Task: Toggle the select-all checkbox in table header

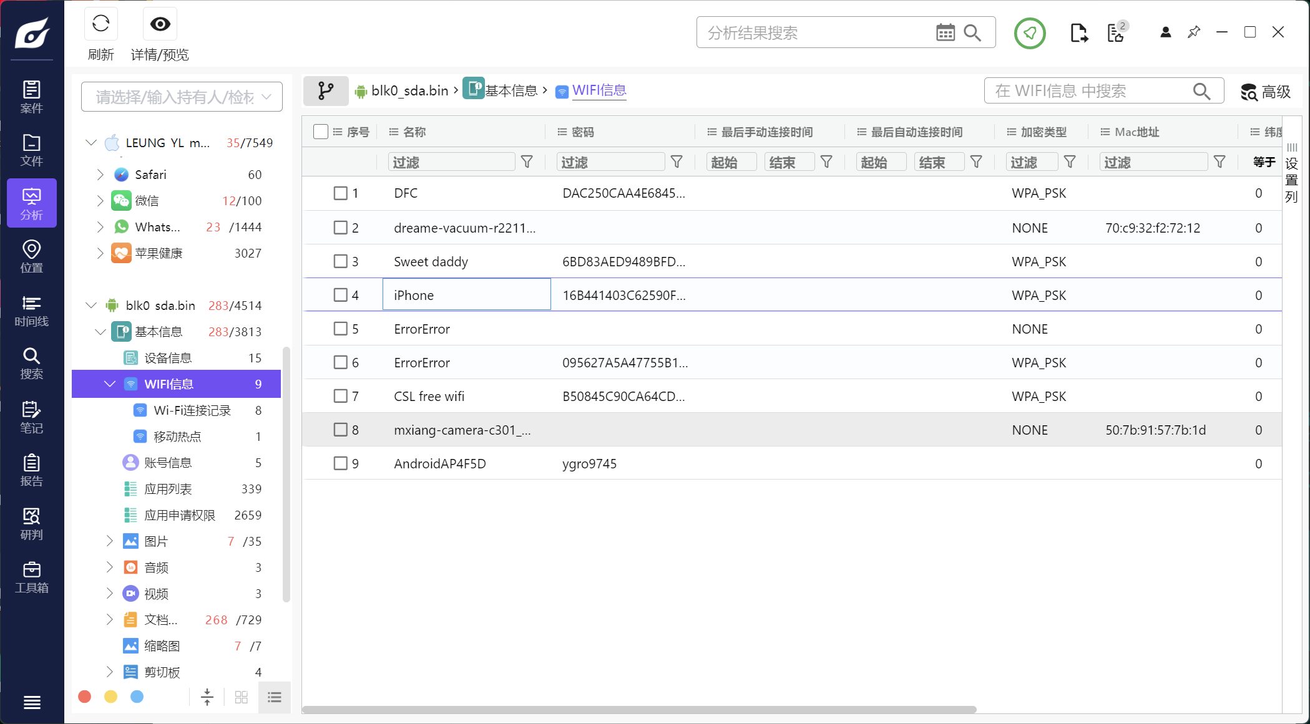Action: pos(321,132)
